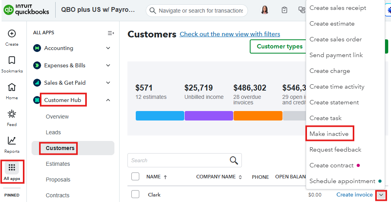Collapse the All Apps menu panel icon
Viewport: 391px width, 202px height.
click(111, 33)
